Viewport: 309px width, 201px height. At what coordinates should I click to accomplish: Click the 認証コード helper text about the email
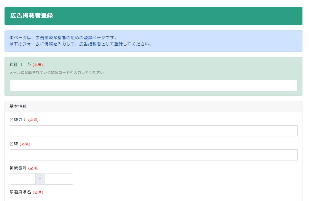point(57,72)
